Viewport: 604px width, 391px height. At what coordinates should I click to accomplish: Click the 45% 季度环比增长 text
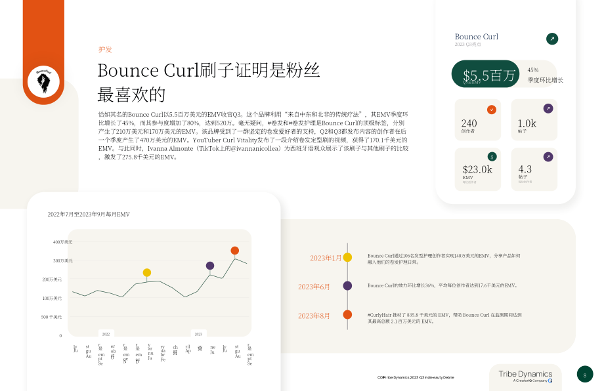coord(545,75)
